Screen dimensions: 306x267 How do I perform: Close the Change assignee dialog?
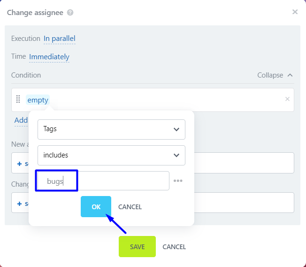click(x=295, y=12)
